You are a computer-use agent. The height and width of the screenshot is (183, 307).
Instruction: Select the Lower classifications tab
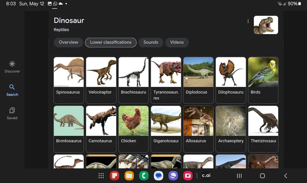pos(111,42)
